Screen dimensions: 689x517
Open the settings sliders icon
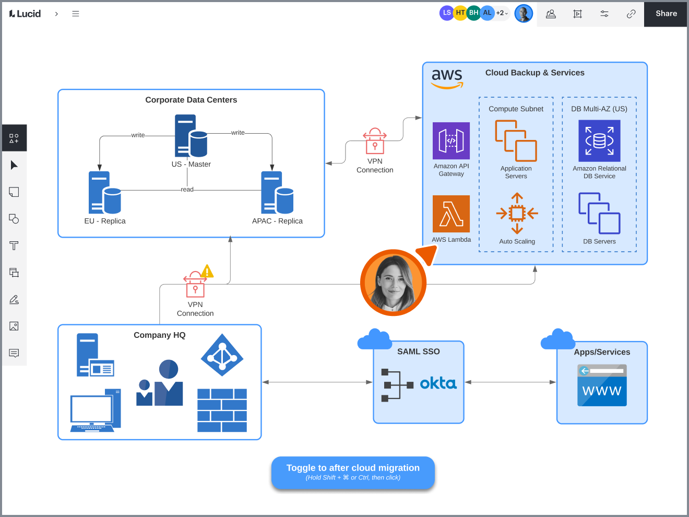(x=604, y=14)
